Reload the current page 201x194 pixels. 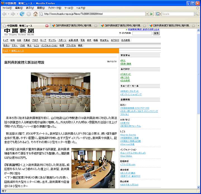tap(22, 14)
